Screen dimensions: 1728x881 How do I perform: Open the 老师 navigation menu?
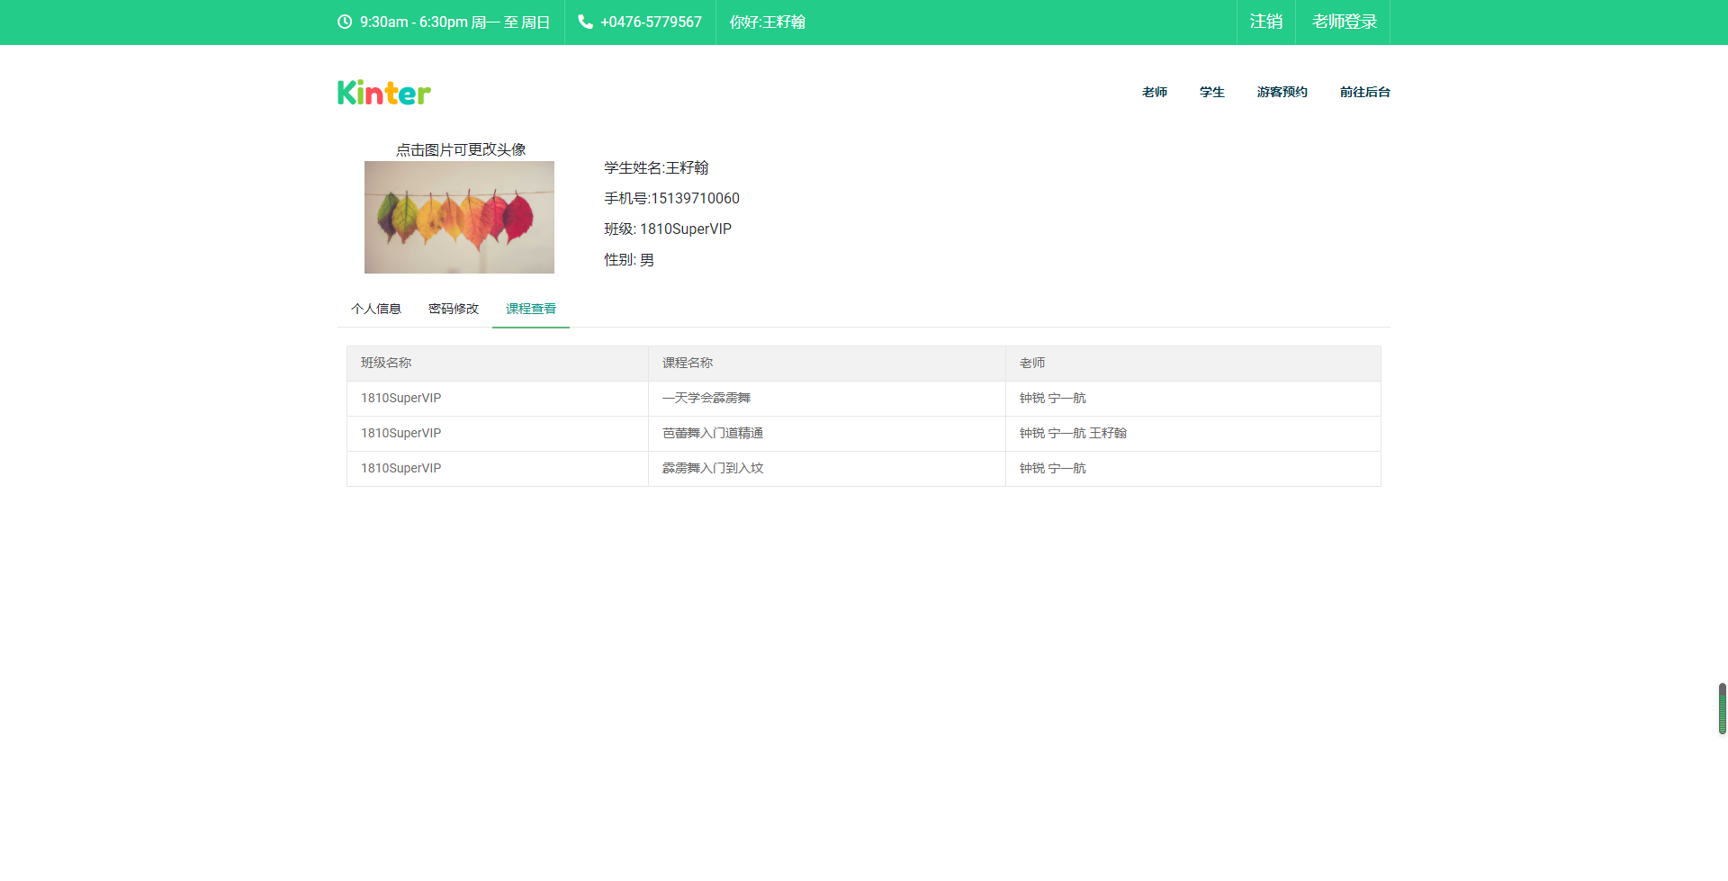point(1155,92)
